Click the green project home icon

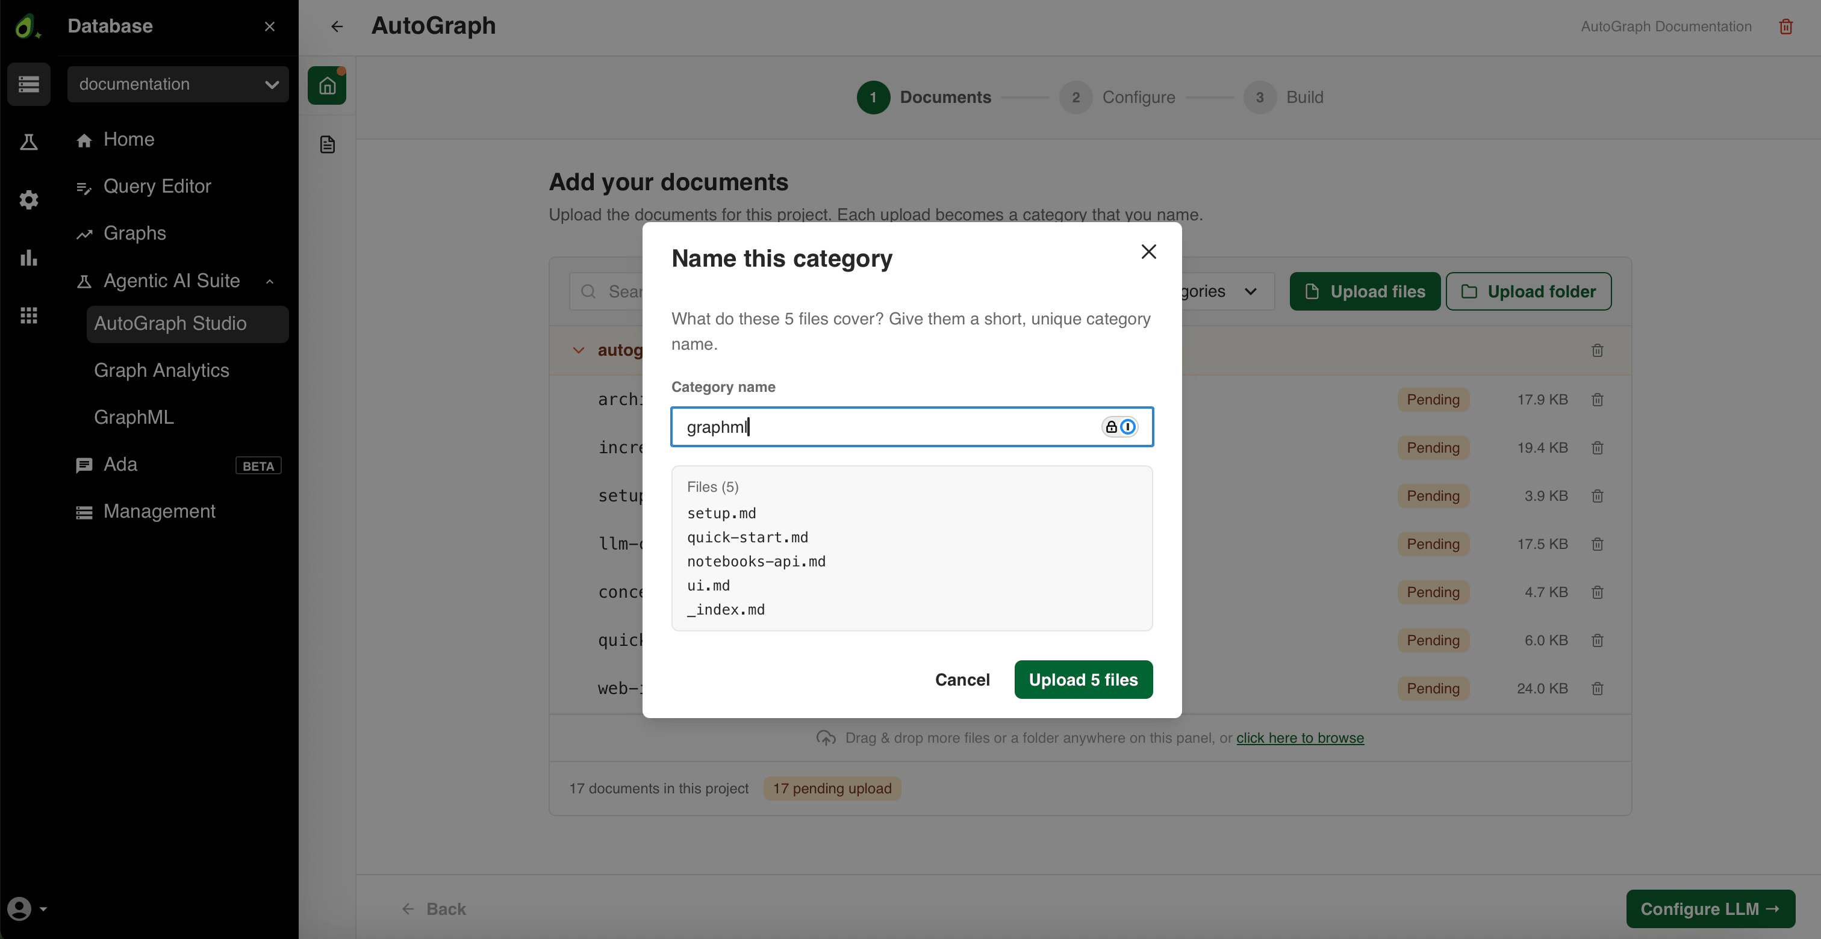(x=326, y=85)
